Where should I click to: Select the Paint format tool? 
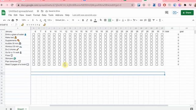tap(17, 20)
